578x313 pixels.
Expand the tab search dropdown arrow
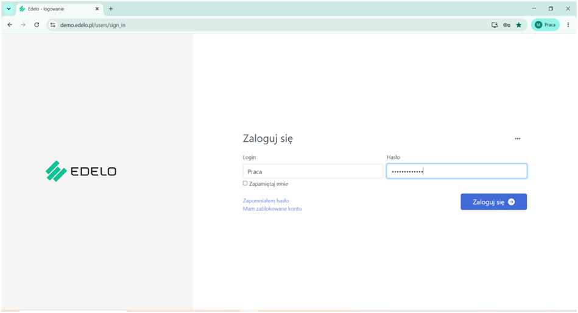(x=9, y=9)
